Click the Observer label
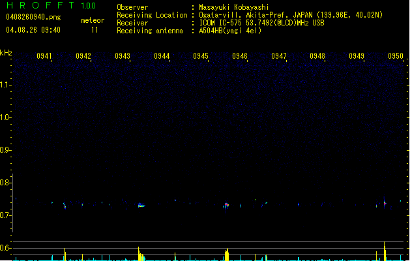 132,7
